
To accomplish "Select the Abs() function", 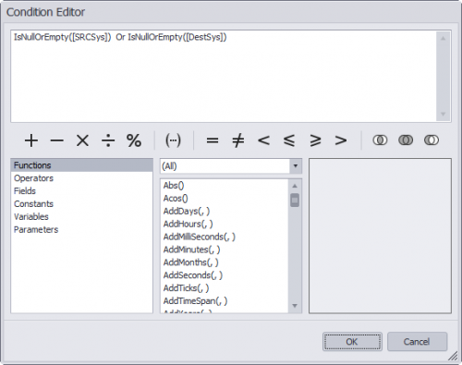I will (x=225, y=186).
